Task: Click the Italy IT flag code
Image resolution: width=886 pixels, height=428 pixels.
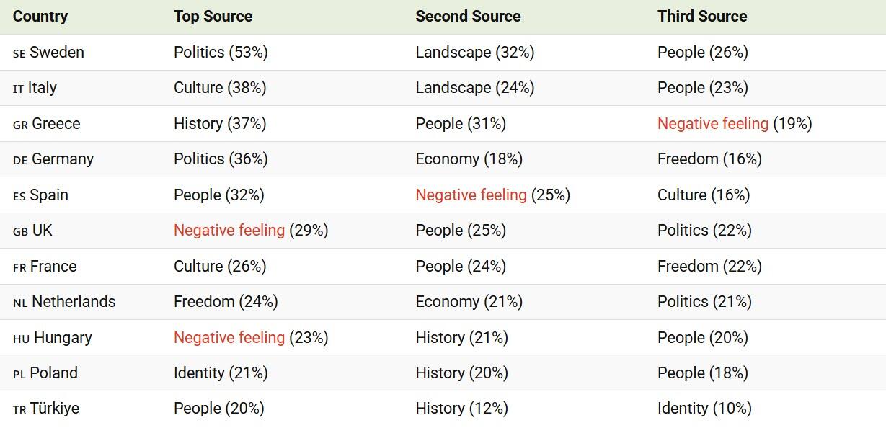Action: [18, 89]
